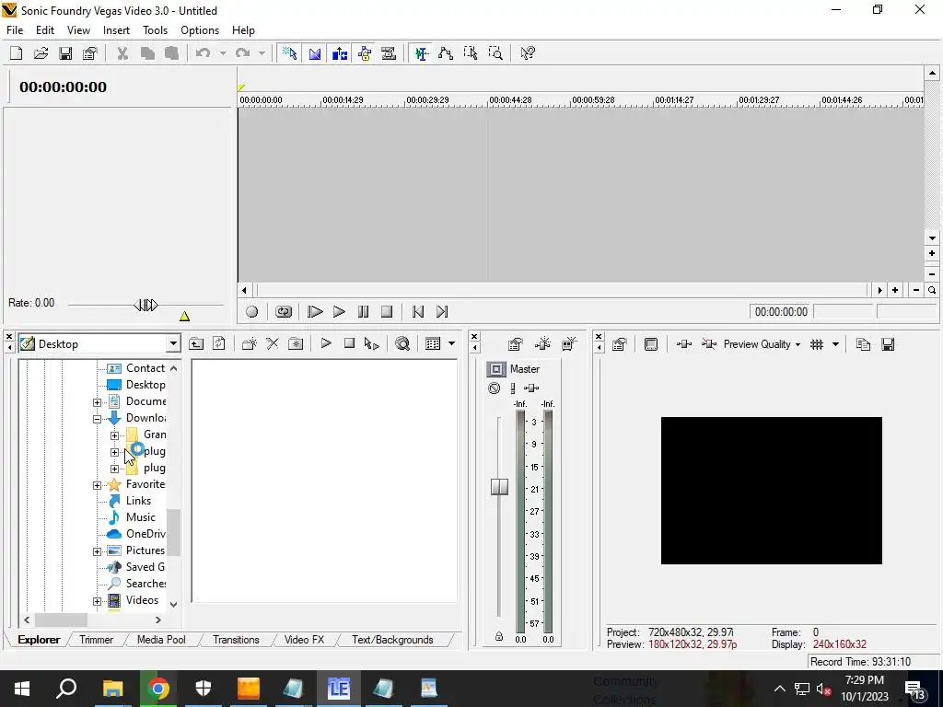Switch to the Media Pool tab
Screen dimensions: 943x707
coord(161,640)
